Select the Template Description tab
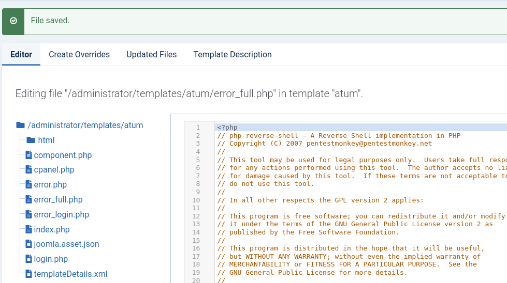 pos(233,54)
